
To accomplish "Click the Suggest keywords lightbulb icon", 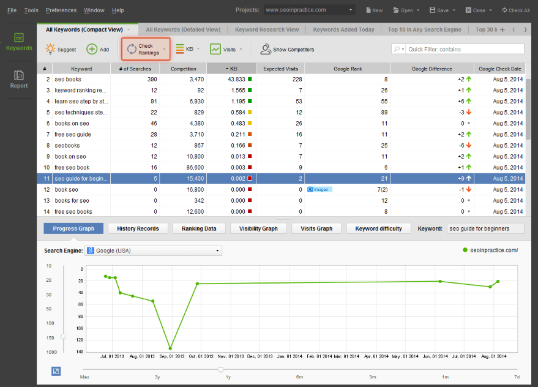I will click(x=50, y=49).
